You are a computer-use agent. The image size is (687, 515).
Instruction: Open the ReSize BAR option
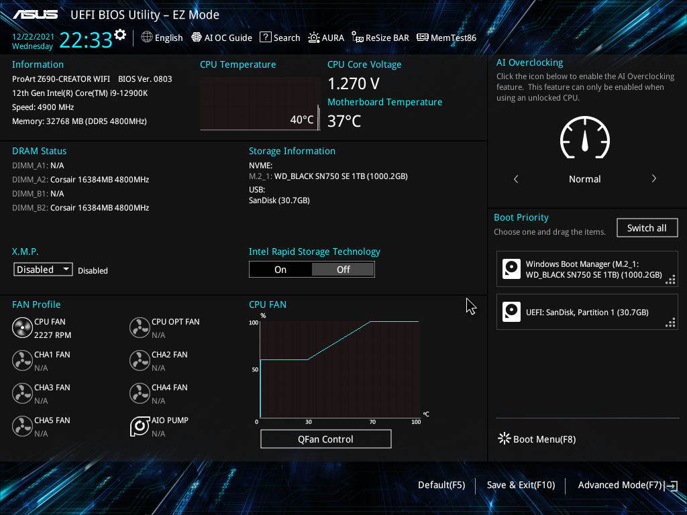point(380,38)
